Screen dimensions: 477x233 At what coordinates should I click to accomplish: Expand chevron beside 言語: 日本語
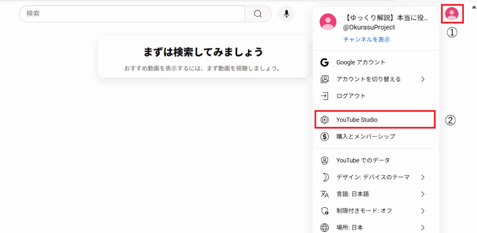[422, 194]
